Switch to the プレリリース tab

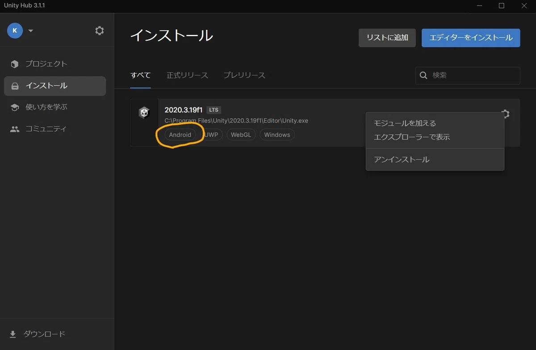[244, 75]
